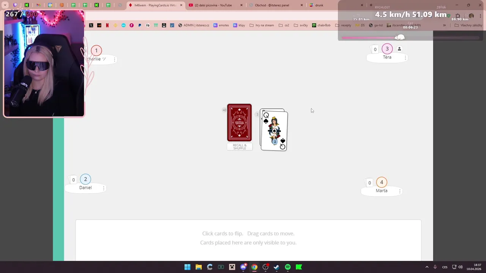The image size is (486, 273).
Task: Select seat number 1 circle
Action: [x=96, y=50]
